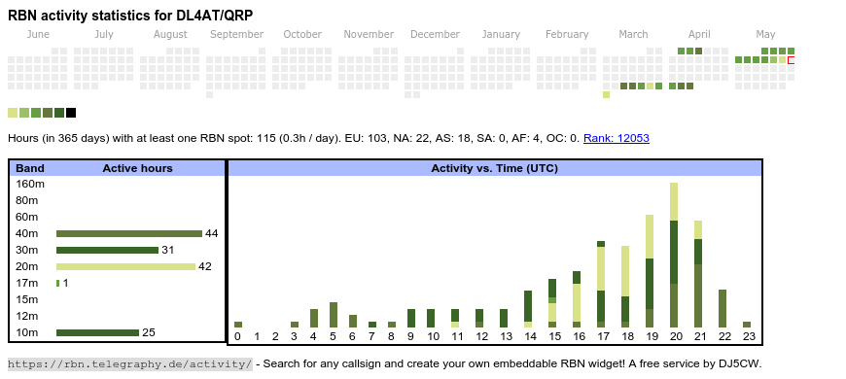Image resolution: width=846 pixels, height=379 pixels.
Task: Click the black legend color square
Action: pyautogui.click(x=71, y=113)
